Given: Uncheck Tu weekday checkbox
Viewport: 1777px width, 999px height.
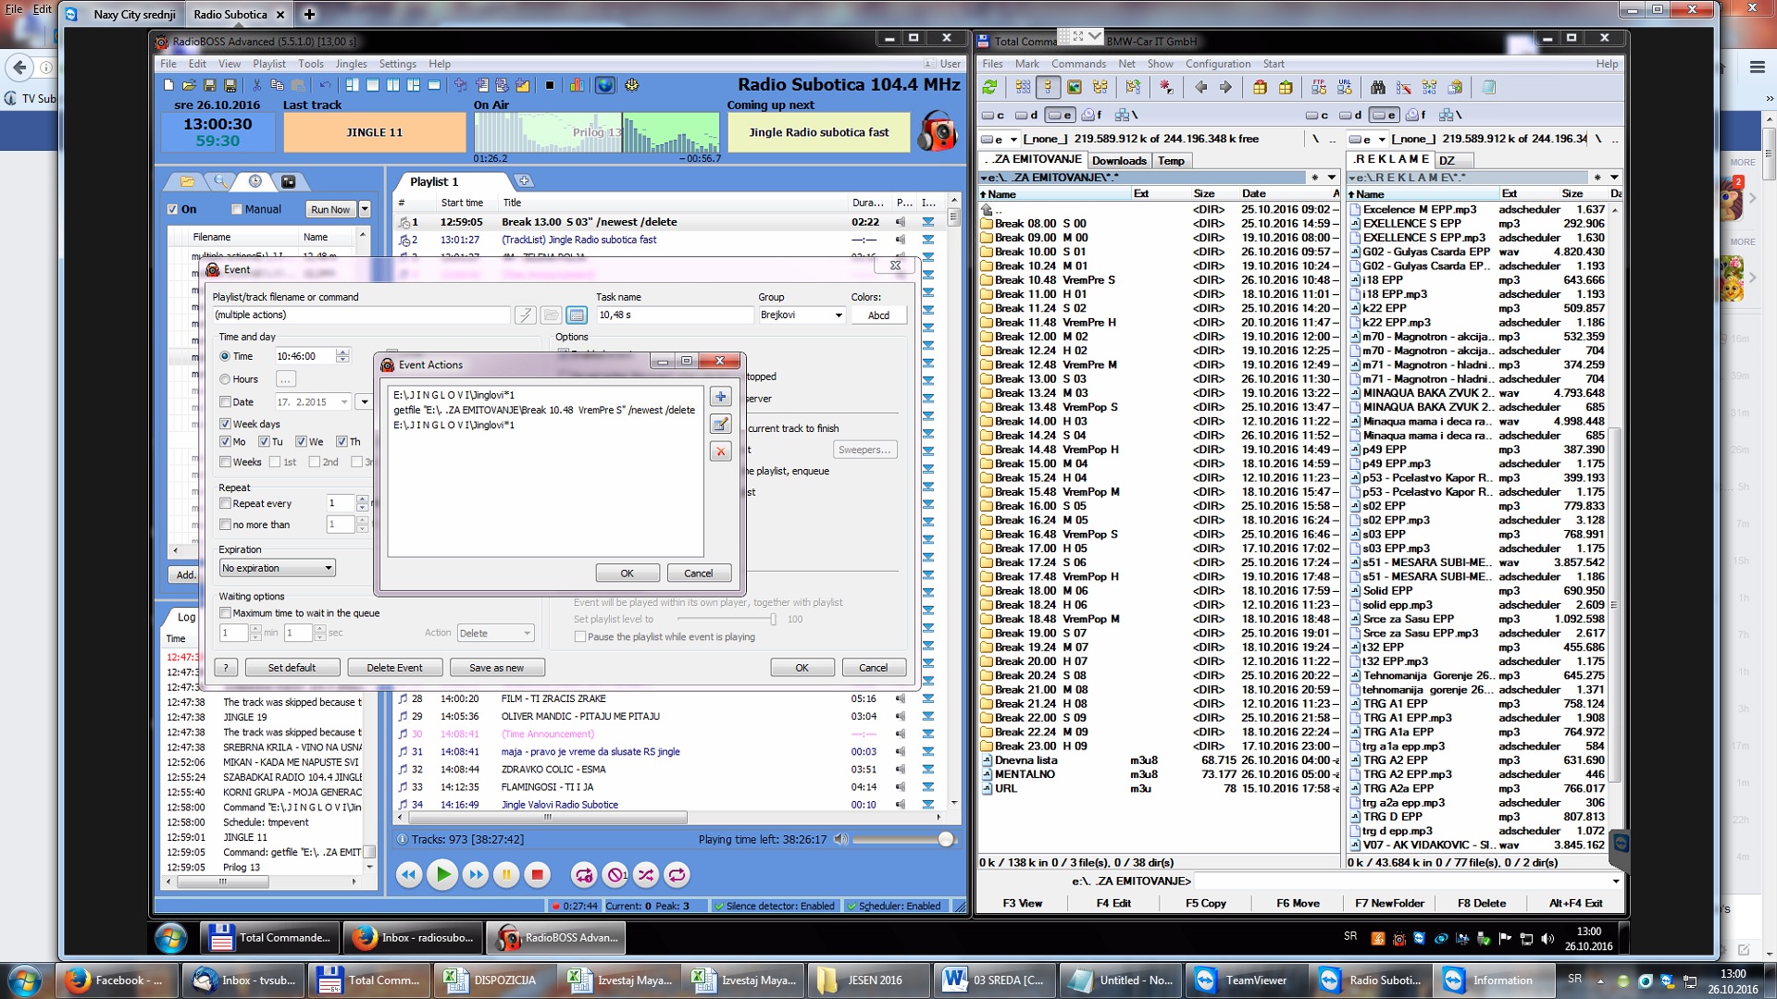Looking at the screenshot, I should click(264, 441).
